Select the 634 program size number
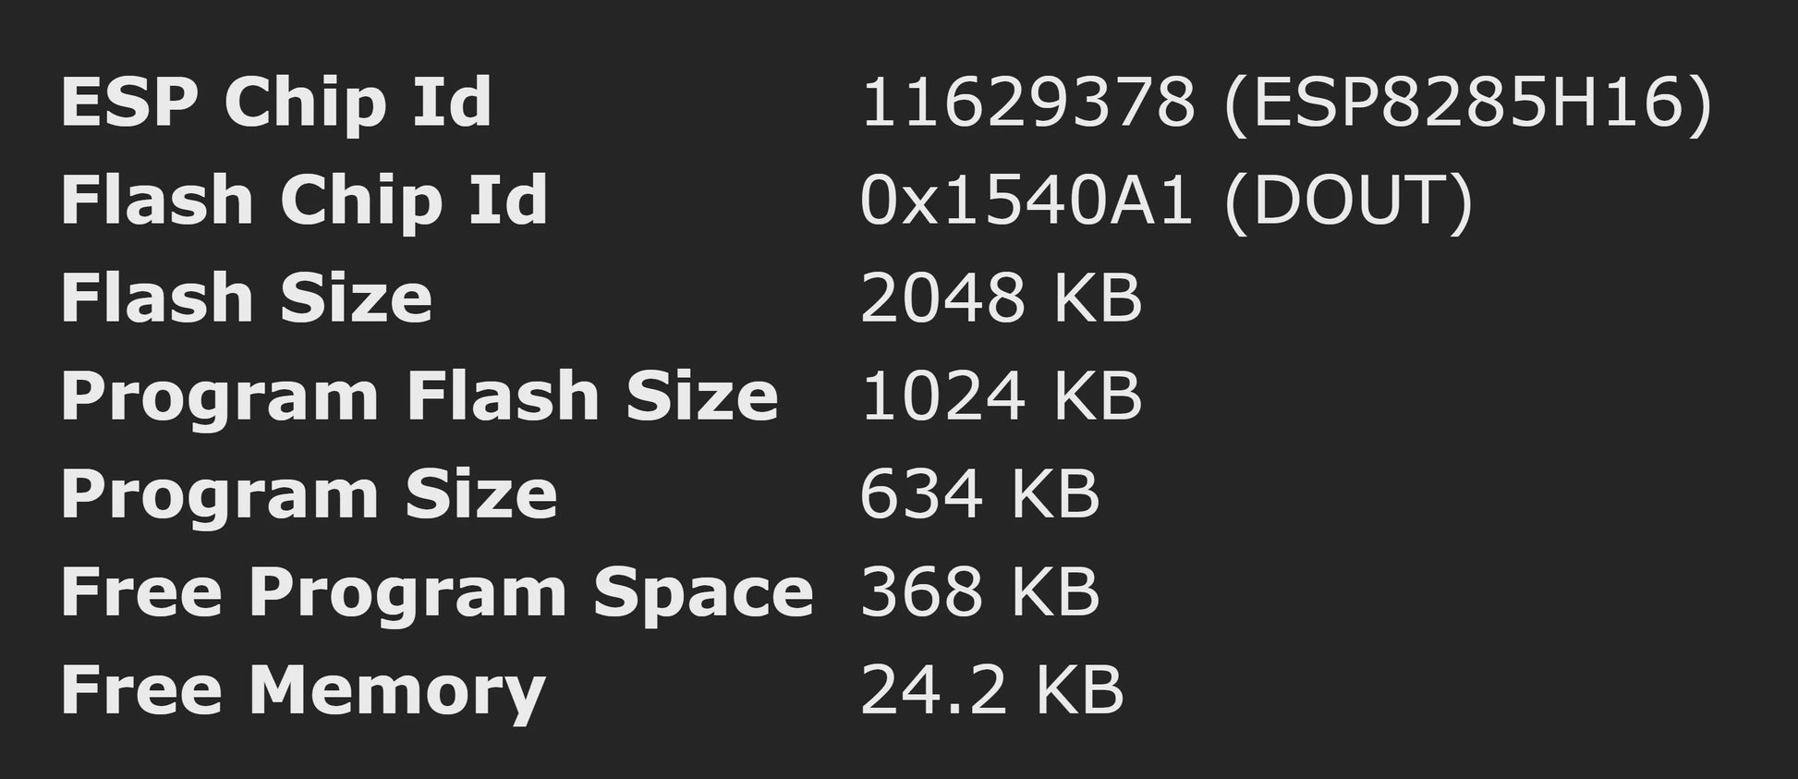Screen dimensions: 1798x779 click(x=920, y=493)
